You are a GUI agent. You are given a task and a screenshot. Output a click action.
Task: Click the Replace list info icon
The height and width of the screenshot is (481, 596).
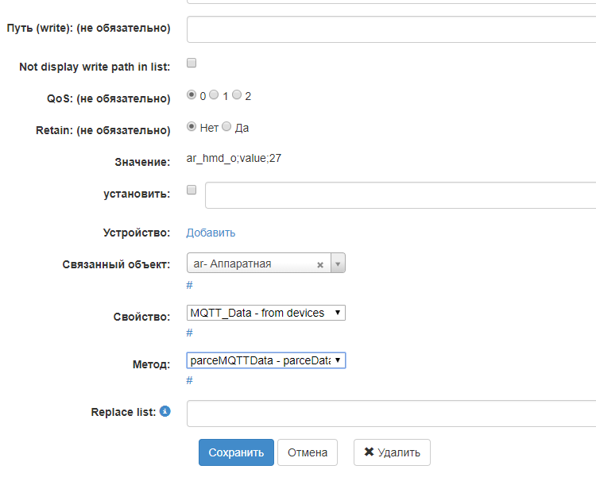(165, 411)
